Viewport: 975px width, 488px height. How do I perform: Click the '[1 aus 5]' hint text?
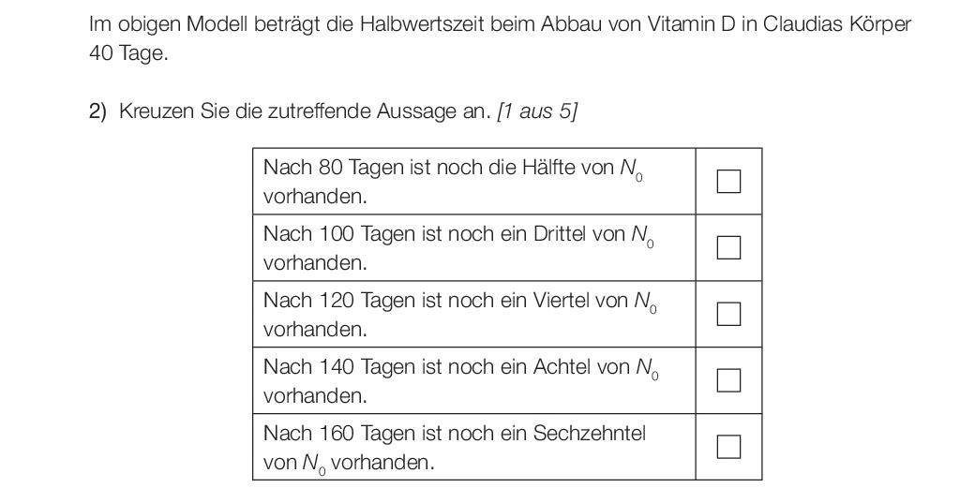(x=536, y=111)
